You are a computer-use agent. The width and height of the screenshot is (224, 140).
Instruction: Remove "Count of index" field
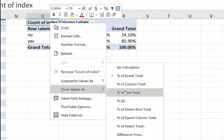coord(78,72)
